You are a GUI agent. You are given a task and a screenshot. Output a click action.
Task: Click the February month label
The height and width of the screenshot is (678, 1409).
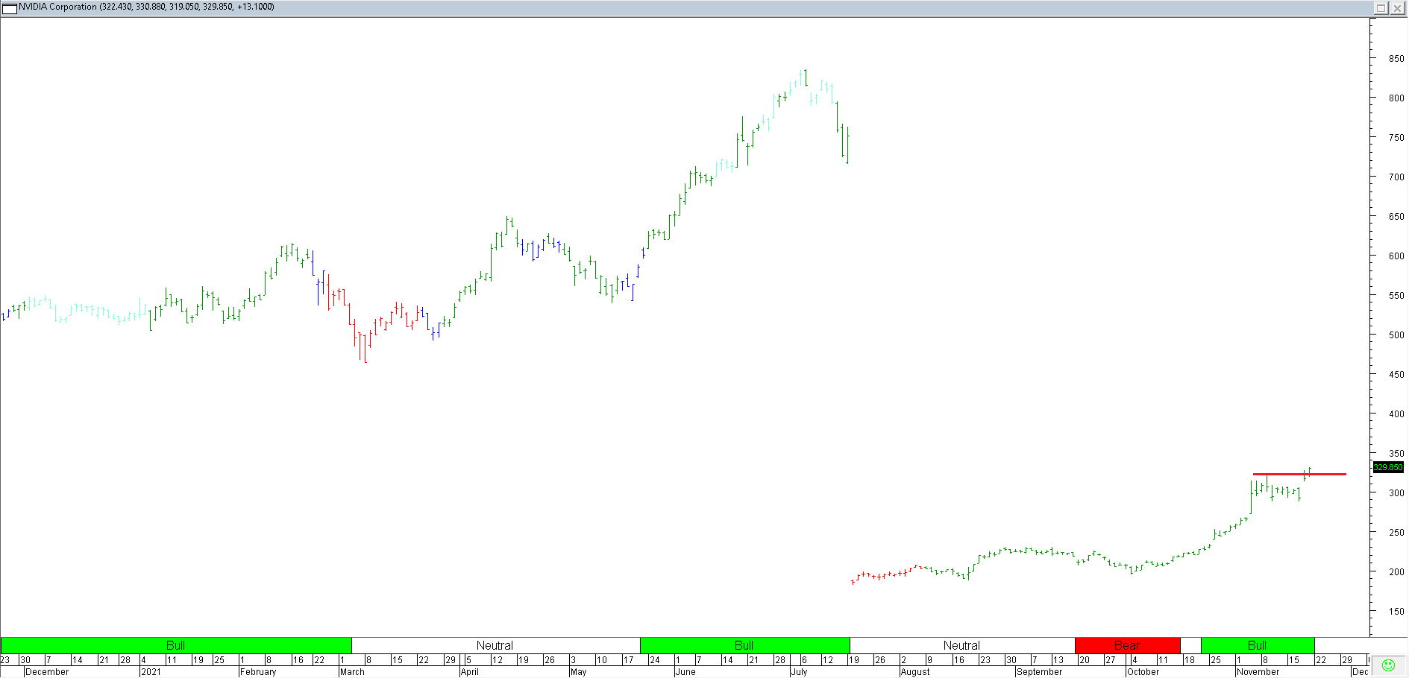[x=258, y=672]
